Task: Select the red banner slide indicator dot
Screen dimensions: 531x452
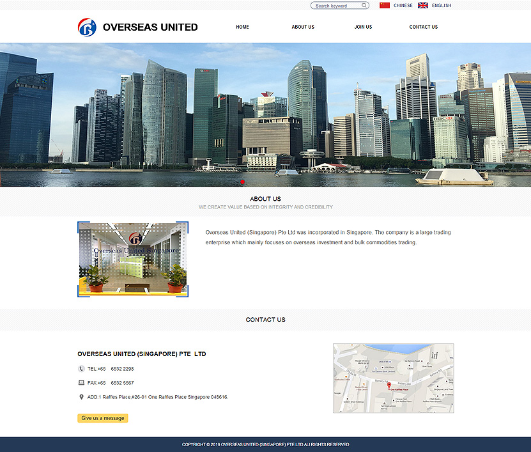Action: point(242,182)
